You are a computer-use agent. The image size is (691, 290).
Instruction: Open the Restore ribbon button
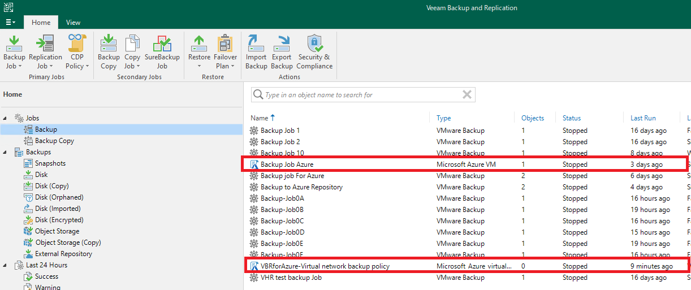pyautogui.click(x=199, y=51)
